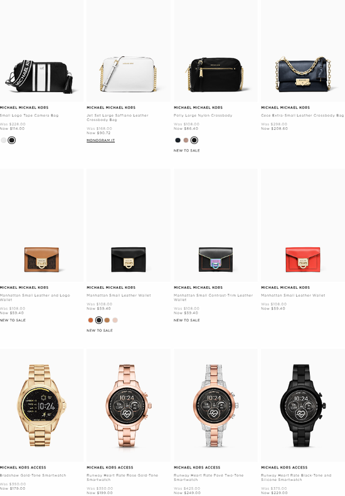Click the Monogram It link
Image resolution: width=345 pixels, height=496 pixels.
[101, 140]
